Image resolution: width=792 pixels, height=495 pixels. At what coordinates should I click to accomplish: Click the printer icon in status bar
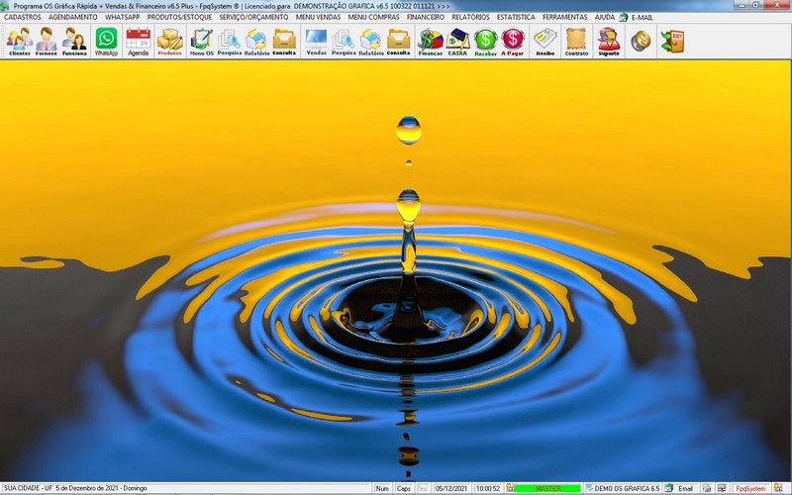[707, 488]
